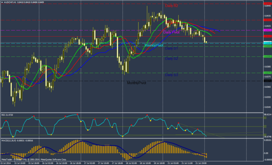The height and width of the screenshot is (165, 272).
Task: Click the Daily Pivot text label
Action: [171, 33]
